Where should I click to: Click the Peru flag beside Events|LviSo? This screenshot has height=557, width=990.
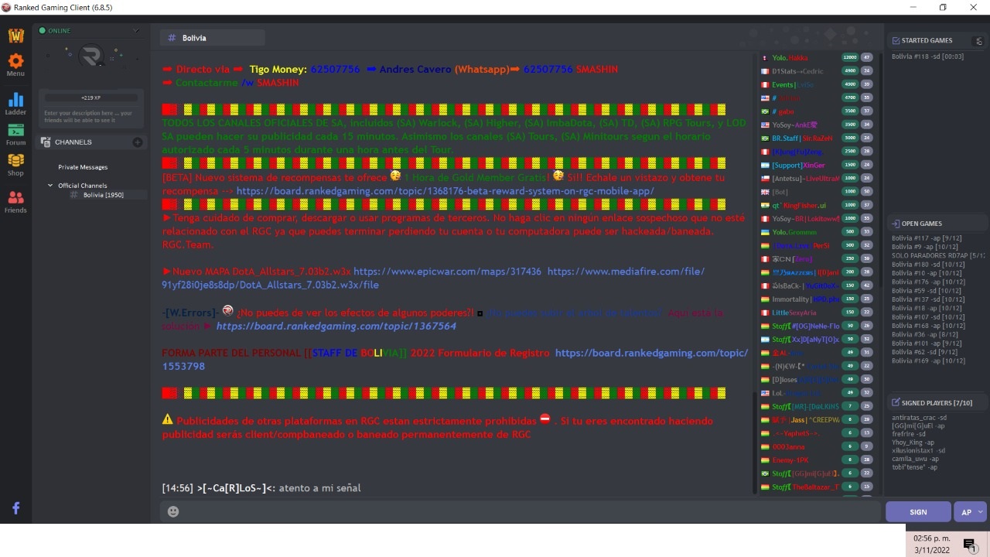pyautogui.click(x=765, y=85)
